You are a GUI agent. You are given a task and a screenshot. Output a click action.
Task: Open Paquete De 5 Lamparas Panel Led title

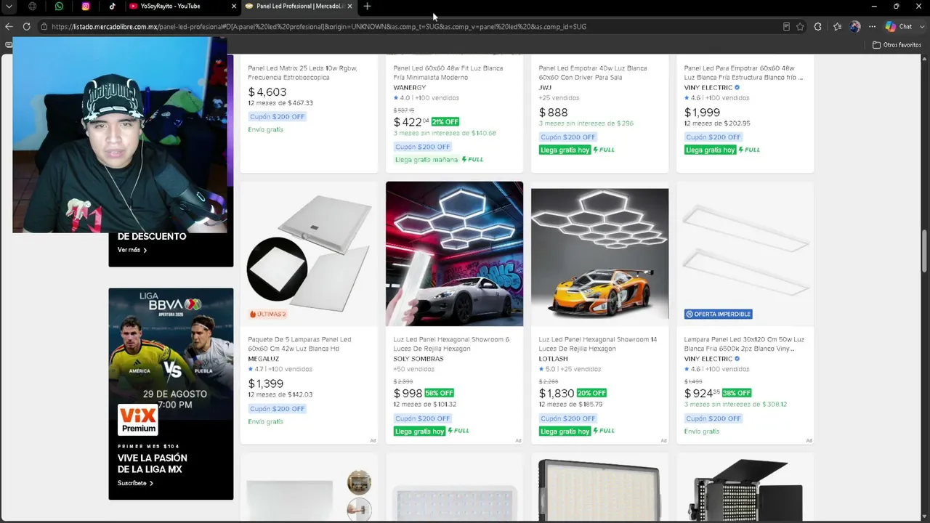(299, 344)
